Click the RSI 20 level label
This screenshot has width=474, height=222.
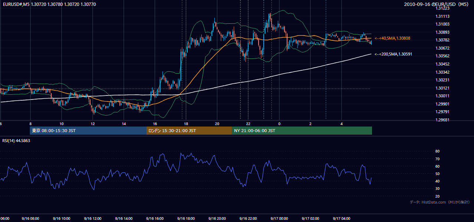[x=437, y=196]
